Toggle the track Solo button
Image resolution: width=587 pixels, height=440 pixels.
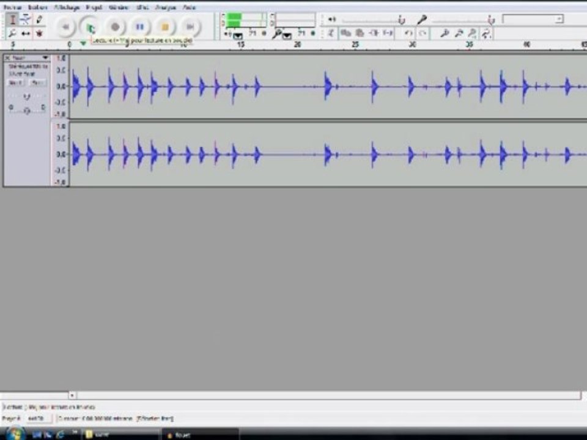37,82
